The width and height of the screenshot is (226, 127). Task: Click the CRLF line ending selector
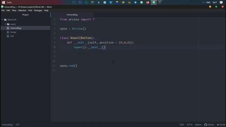click(182, 125)
